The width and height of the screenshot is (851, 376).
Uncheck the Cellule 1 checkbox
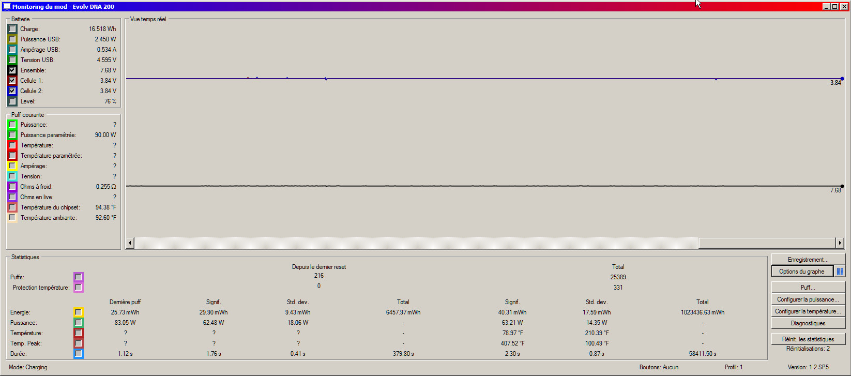[x=12, y=81]
